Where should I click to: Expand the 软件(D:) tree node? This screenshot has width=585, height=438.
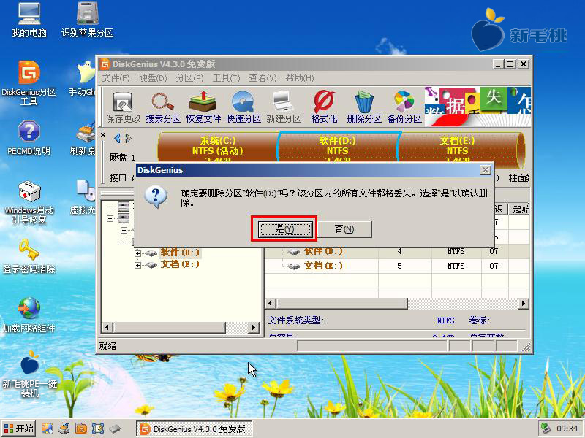coord(137,253)
